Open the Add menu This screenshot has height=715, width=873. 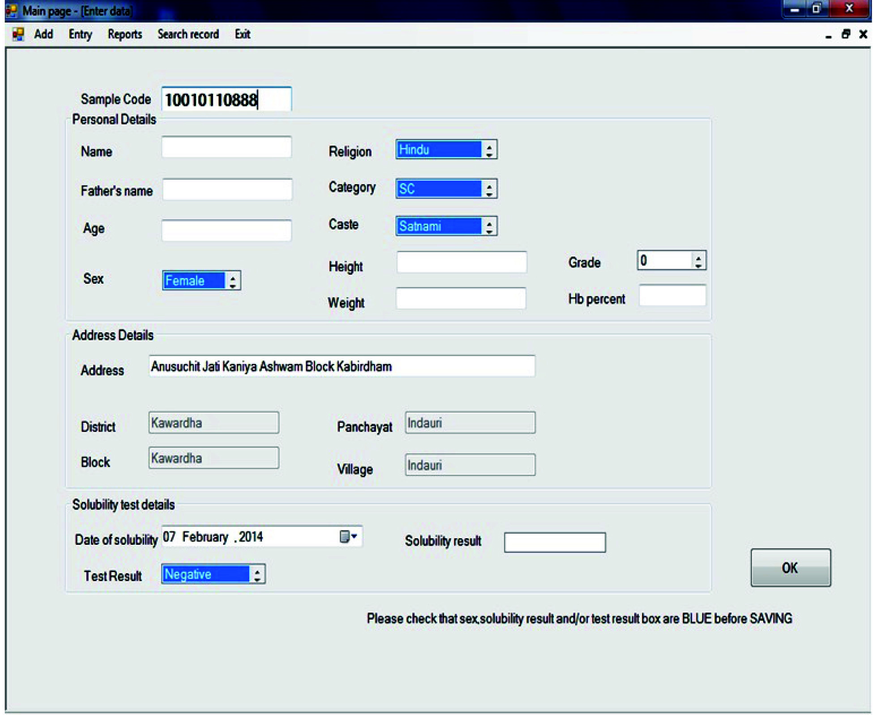(43, 34)
